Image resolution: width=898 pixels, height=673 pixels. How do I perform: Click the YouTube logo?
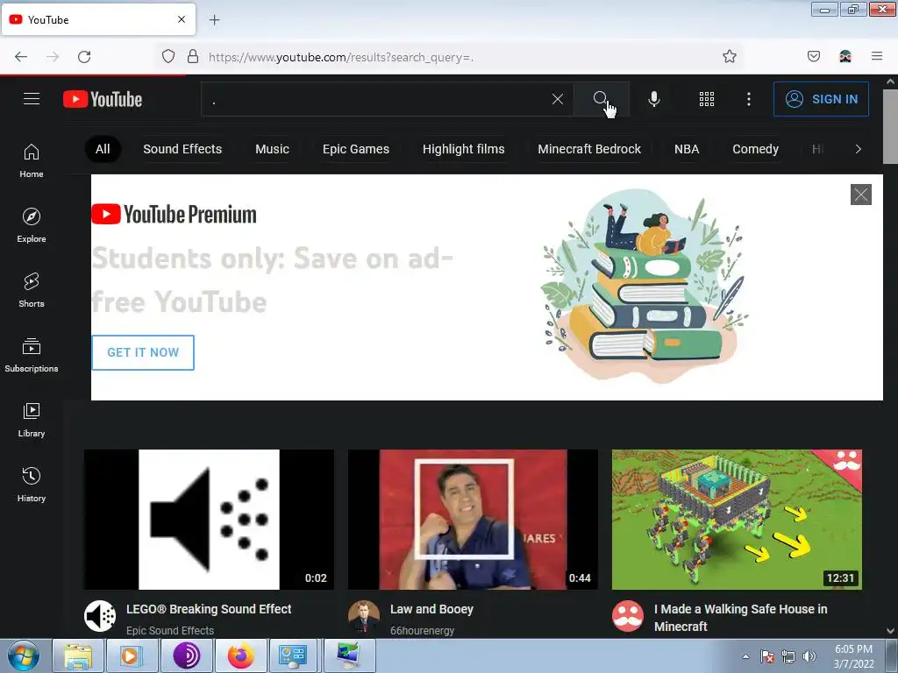(103, 99)
